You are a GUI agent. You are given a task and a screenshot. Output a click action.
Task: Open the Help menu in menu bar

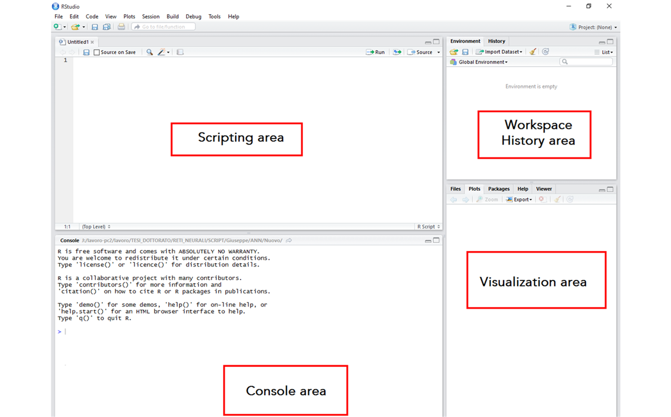point(234,16)
